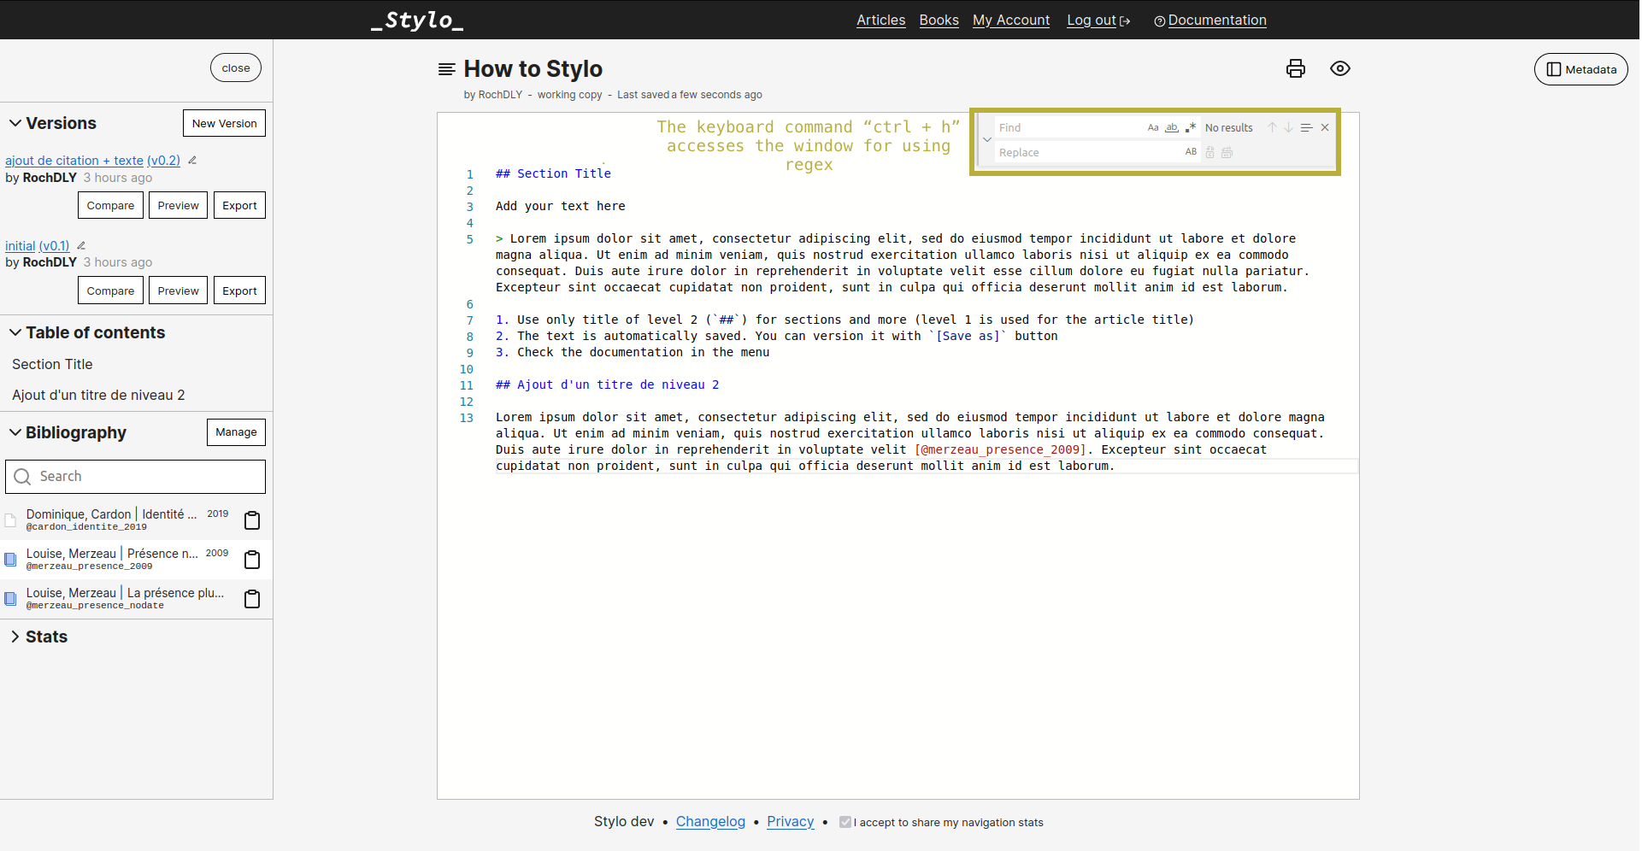Click Find in selection lines icon

pos(1306,127)
